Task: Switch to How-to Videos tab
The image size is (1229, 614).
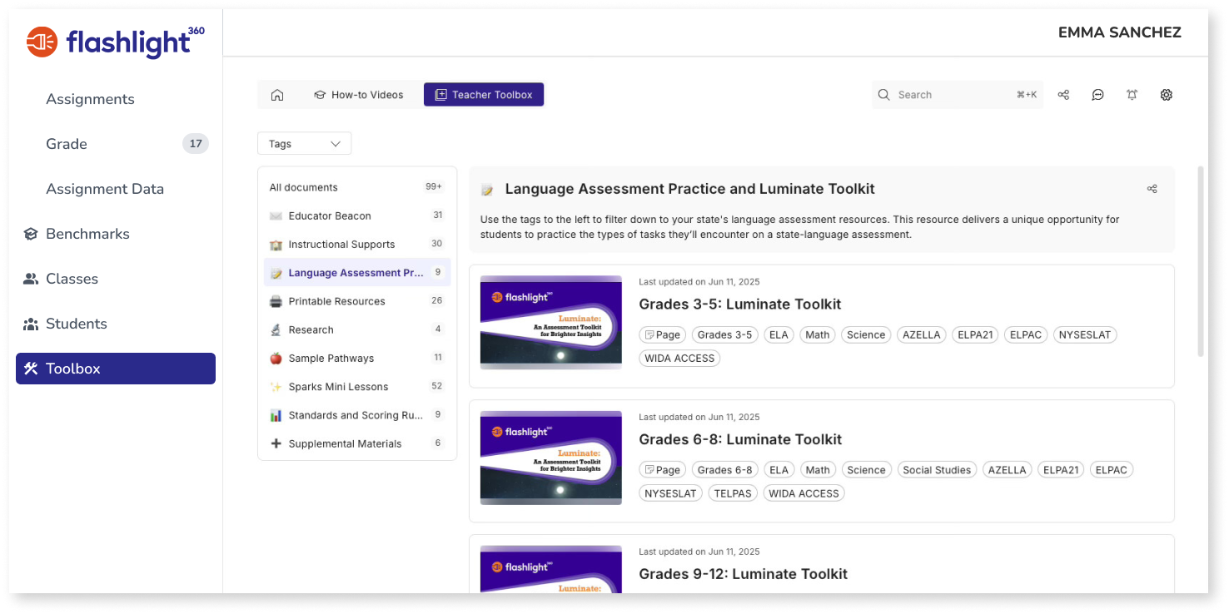Action: 359,95
